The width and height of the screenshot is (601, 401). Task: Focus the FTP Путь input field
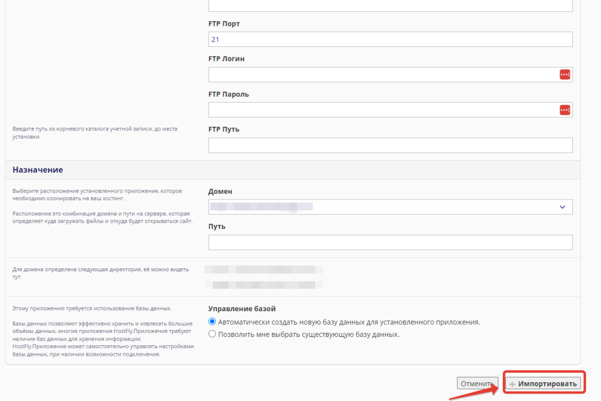[390, 145]
